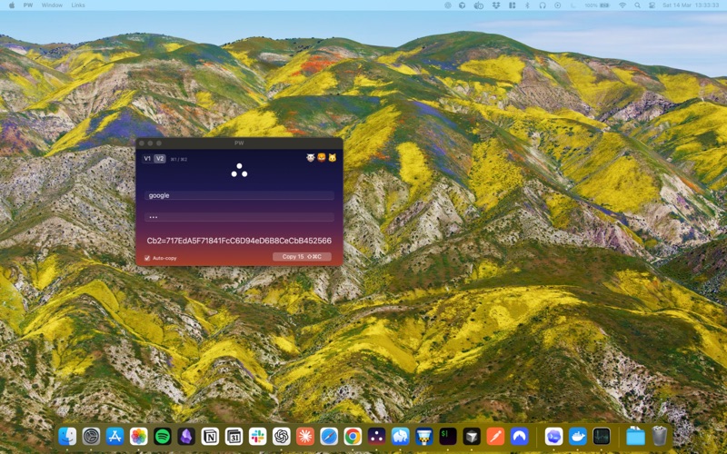
Task: Focus the site field containing google
Action: (x=239, y=195)
